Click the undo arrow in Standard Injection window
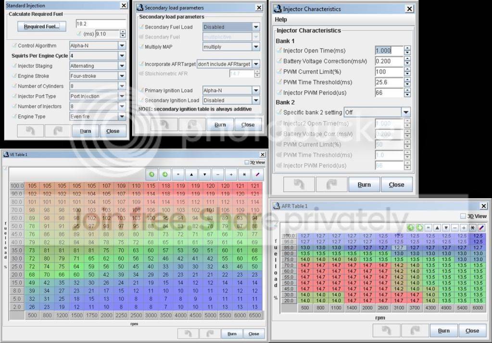492x343 pixels. point(30,131)
